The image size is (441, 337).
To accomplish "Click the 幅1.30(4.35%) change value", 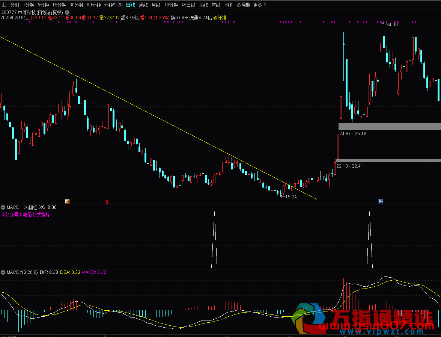I will click(x=155, y=18).
